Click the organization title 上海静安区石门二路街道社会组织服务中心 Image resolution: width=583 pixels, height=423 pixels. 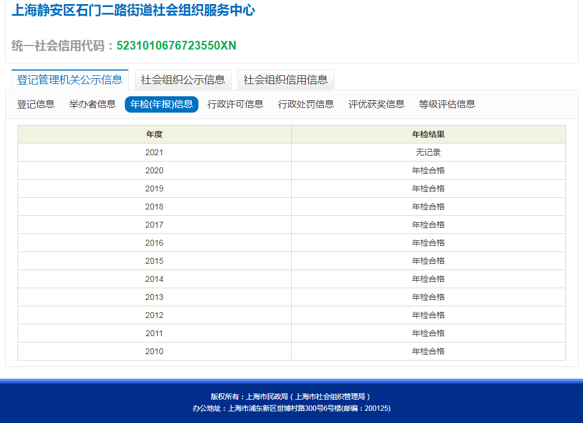[x=133, y=11]
